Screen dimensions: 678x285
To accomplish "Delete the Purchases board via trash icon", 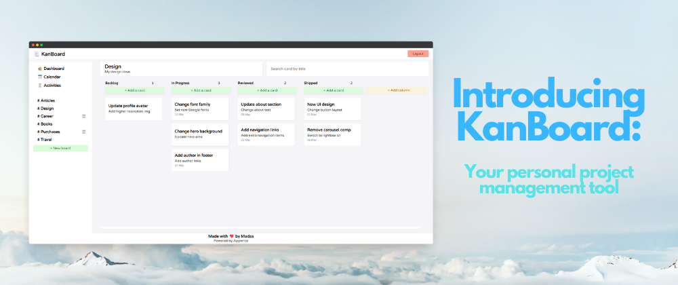I will point(84,132).
